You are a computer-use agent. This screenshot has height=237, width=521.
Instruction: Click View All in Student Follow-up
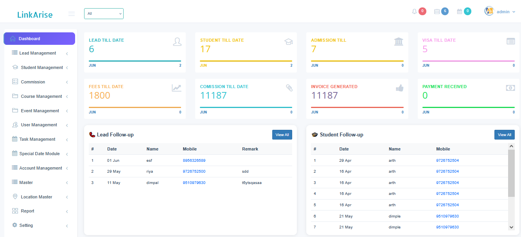tap(504, 134)
